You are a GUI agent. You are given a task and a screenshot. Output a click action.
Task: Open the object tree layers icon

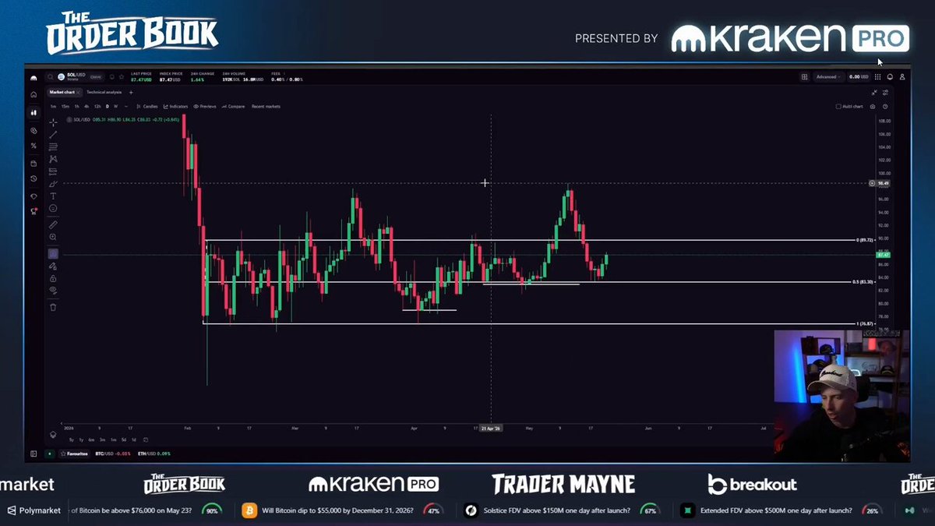tap(53, 435)
